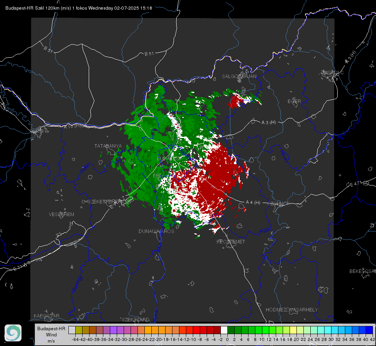Click the DUNAÚJVÁROS city label

click(156, 231)
